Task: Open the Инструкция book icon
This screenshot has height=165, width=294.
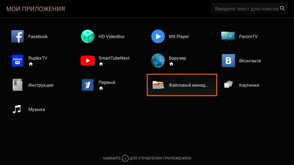Action: pos(17,85)
